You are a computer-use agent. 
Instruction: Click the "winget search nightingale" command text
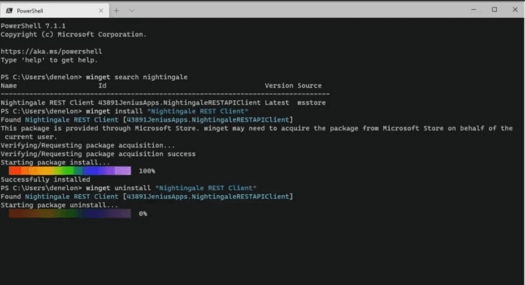(x=136, y=77)
